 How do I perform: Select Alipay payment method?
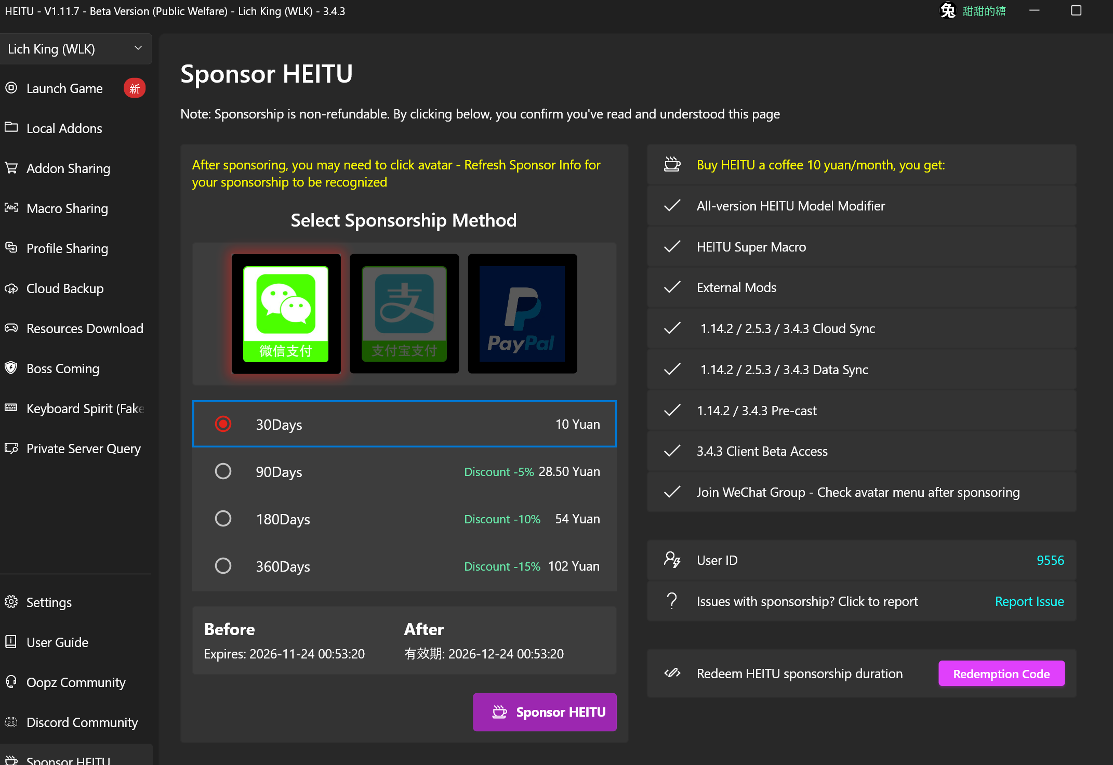[x=404, y=314]
